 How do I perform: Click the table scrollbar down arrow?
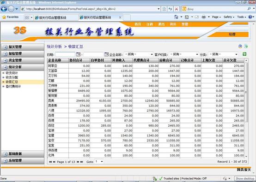(246, 157)
